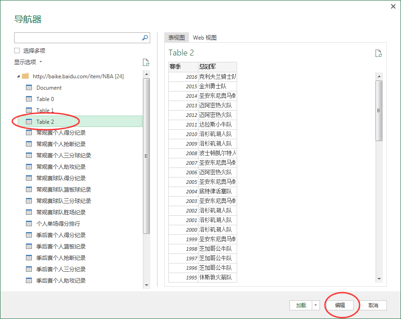Enable the 选择多项 checkbox
The width and height of the screenshot is (401, 319).
click(x=17, y=51)
